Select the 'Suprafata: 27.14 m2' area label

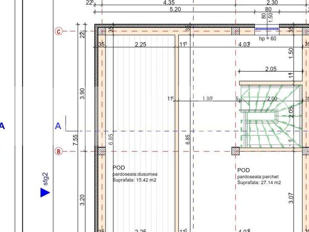tap(259, 183)
